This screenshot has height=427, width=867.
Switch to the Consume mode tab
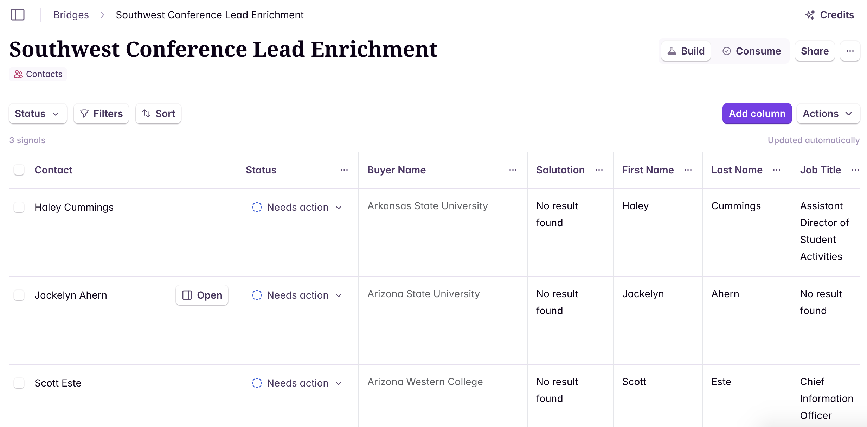pos(752,51)
